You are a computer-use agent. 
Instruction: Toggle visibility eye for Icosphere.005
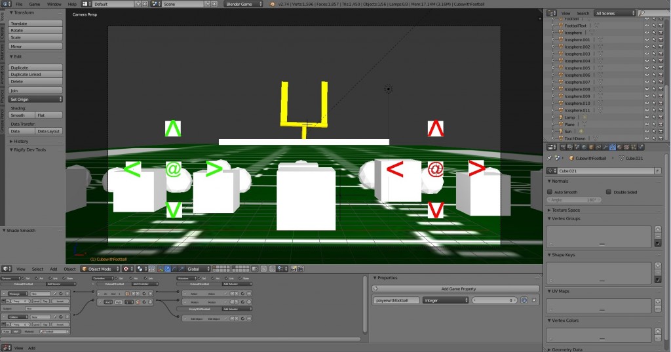[647, 68]
